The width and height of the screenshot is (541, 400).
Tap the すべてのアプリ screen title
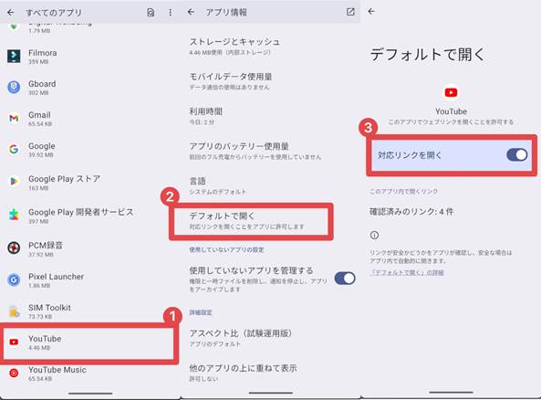54,13
